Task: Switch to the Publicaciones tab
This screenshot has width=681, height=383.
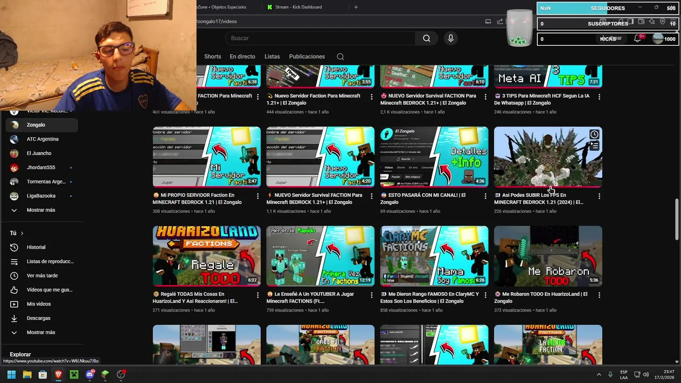Action: coord(307,56)
